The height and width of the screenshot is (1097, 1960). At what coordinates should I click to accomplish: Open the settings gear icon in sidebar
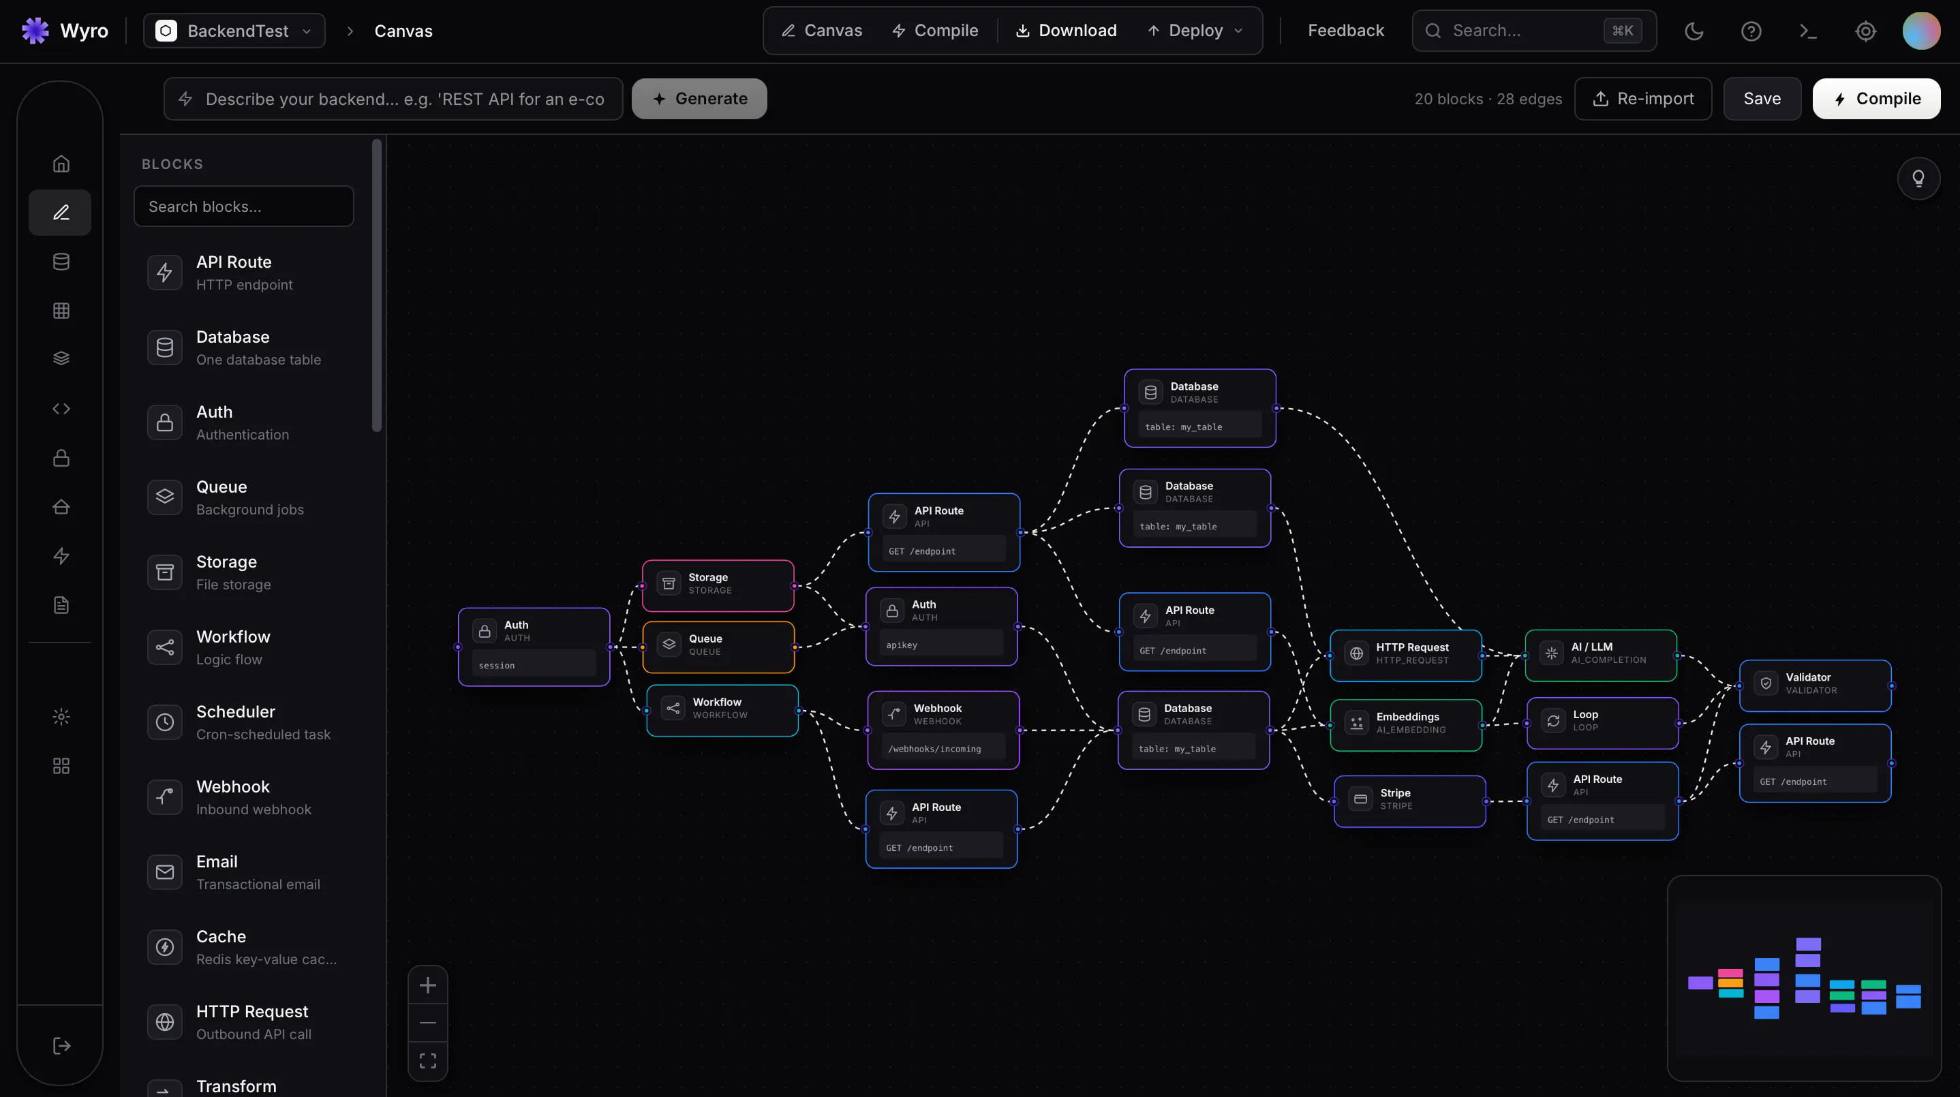[x=61, y=717]
